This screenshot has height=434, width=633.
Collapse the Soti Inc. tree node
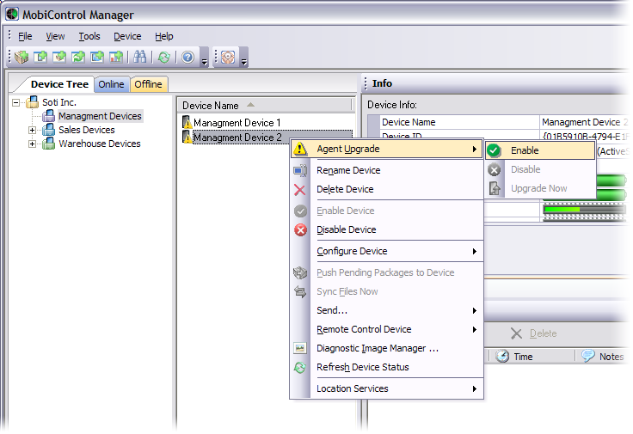tap(16, 102)
